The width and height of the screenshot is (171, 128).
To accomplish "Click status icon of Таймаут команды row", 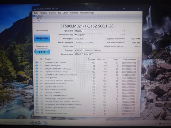I will [37, 92].
